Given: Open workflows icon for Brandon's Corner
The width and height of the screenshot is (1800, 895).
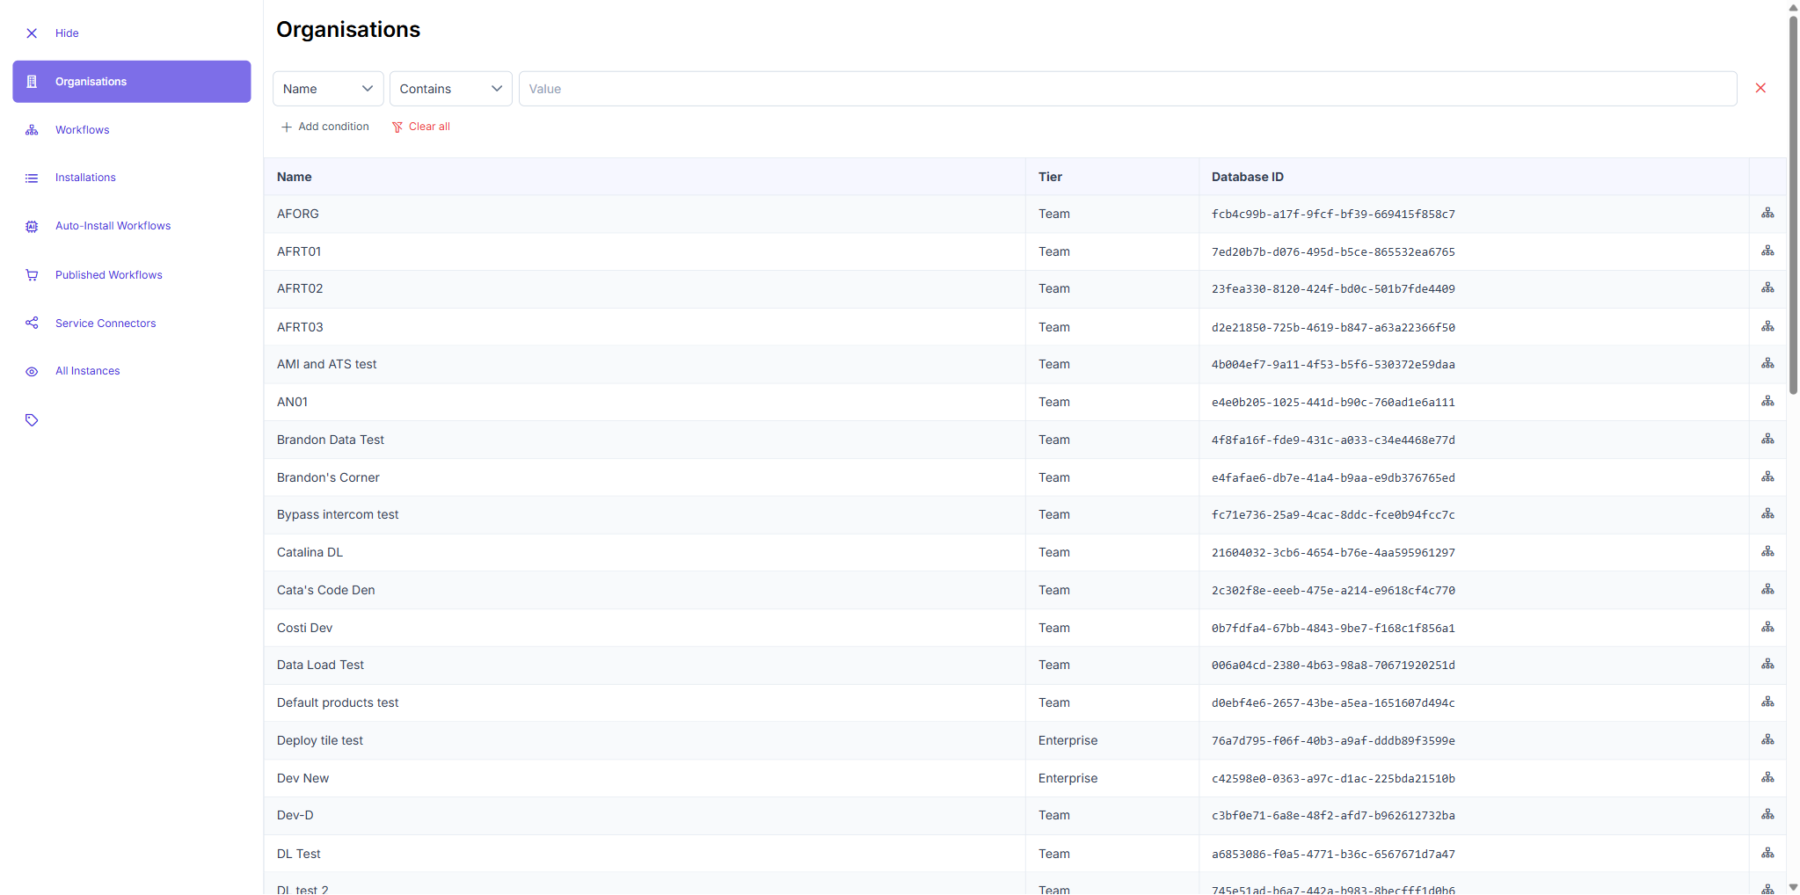Looking at the screenshot, I should click(1767, 477).
